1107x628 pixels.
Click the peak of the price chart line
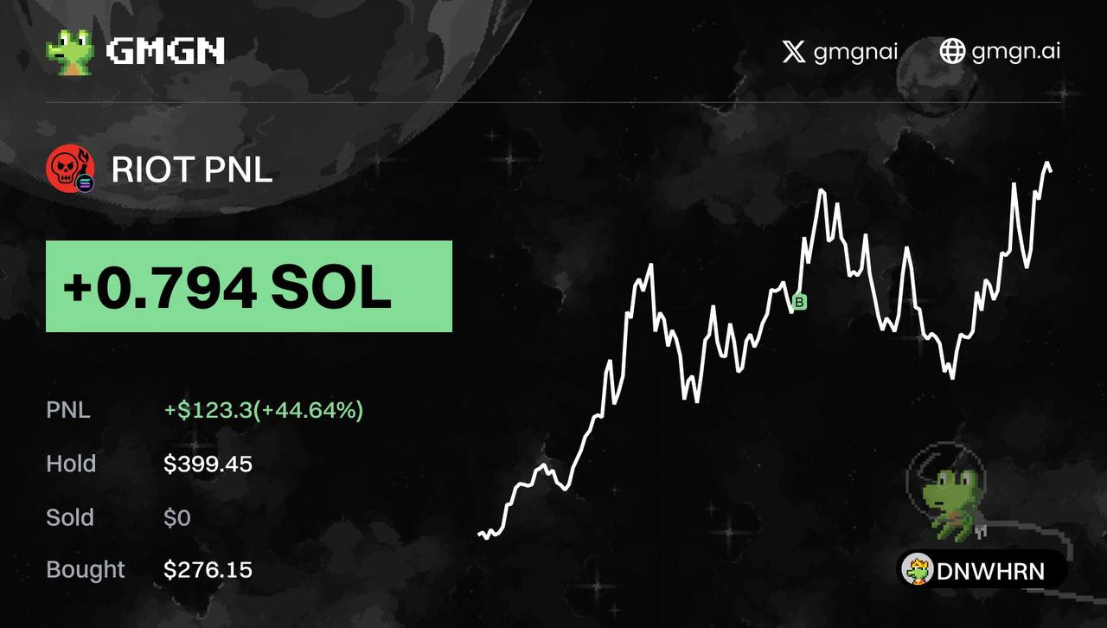tap(1047, 163)
